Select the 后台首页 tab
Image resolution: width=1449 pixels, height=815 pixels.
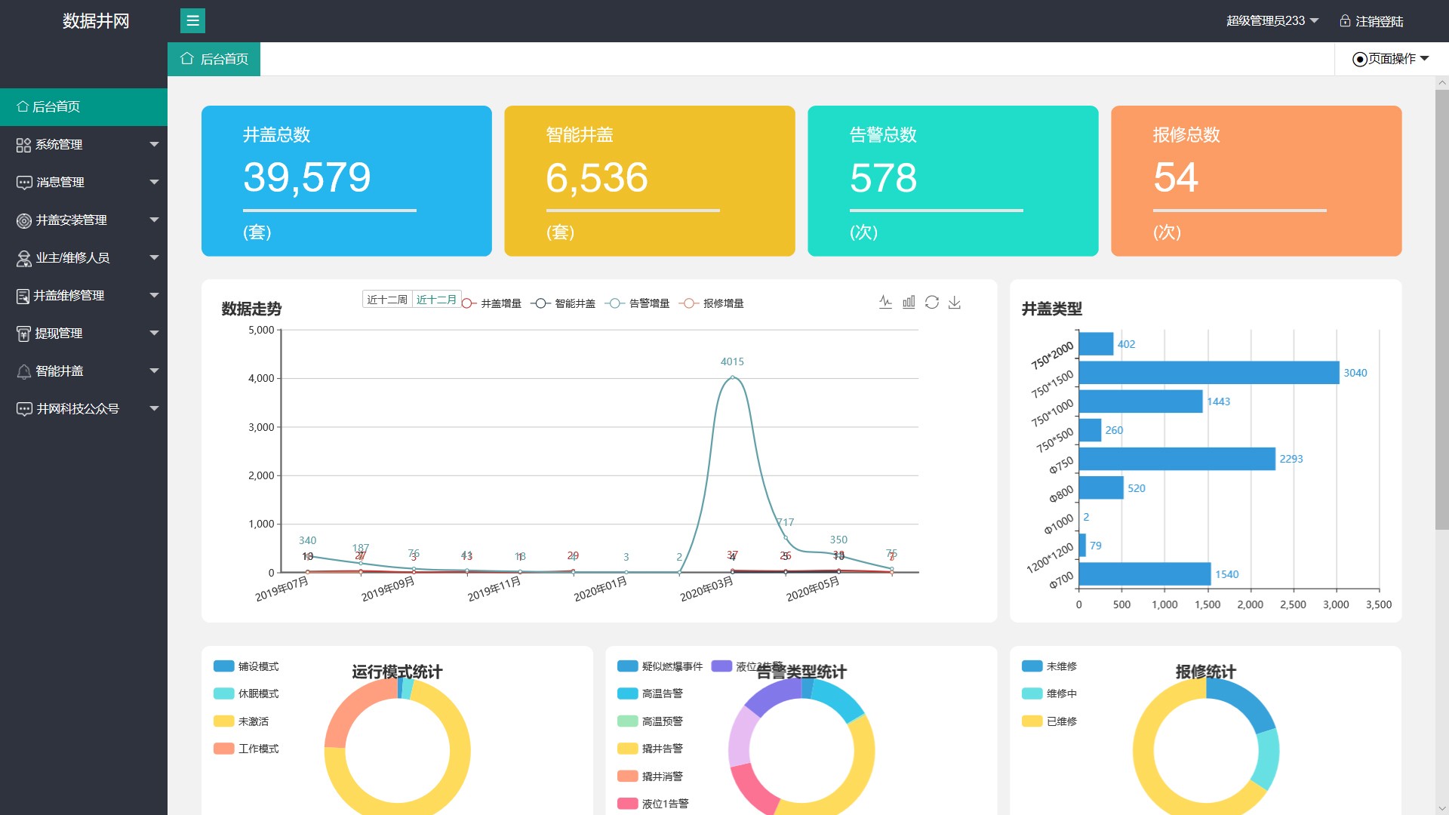tap(214, 59)
